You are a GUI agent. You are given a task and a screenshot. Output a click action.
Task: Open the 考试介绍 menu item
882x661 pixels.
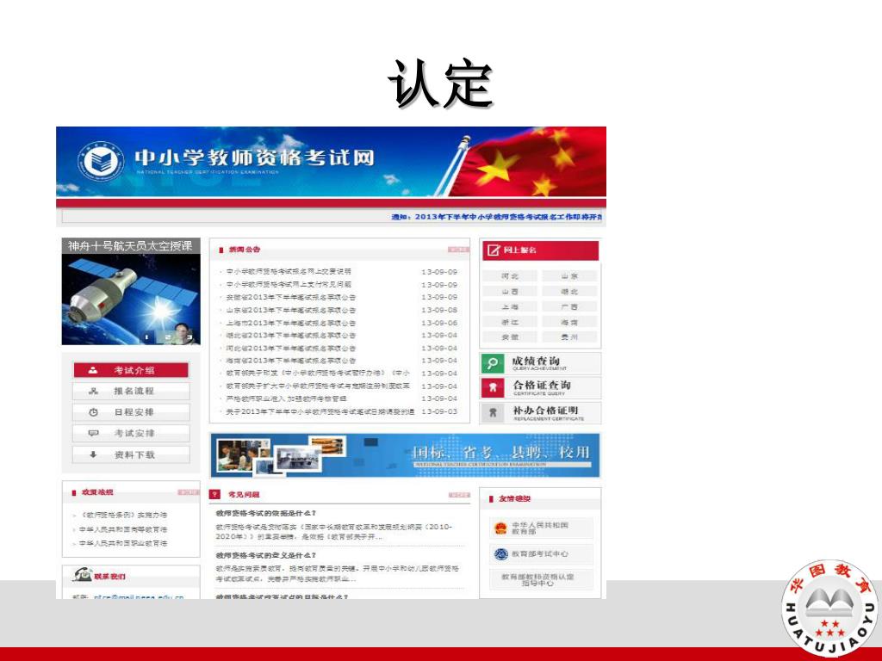131,370
